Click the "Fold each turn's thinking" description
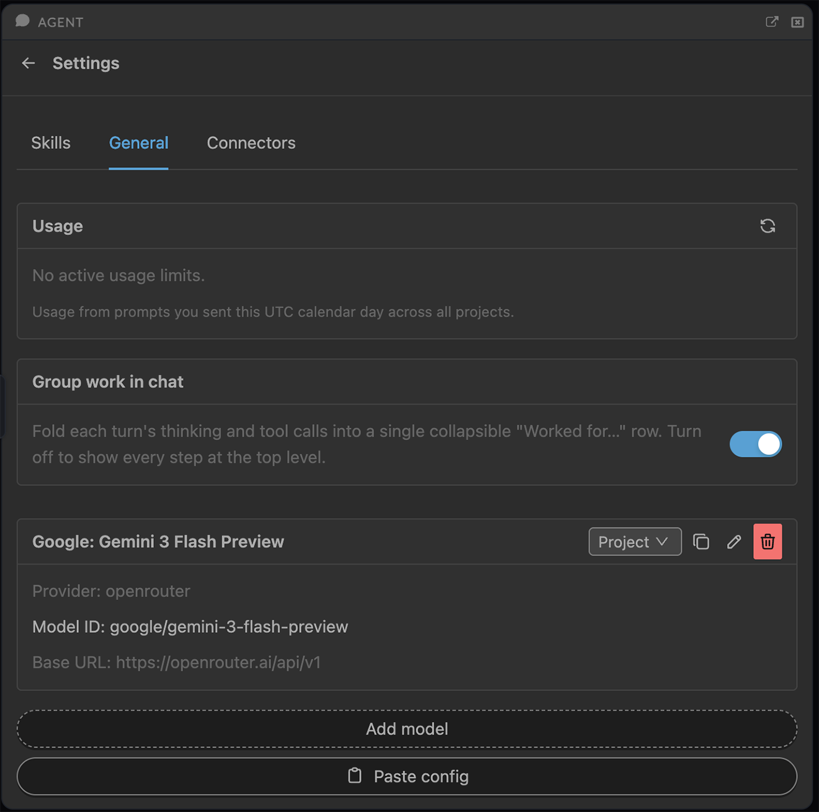The image size is (819, 812). pyautogui.click(x=367, y=444)
